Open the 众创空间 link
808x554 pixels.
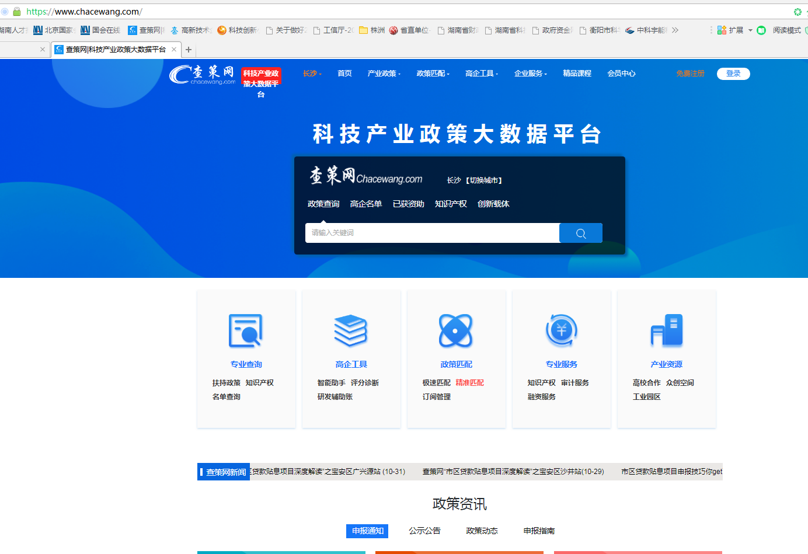680,383
